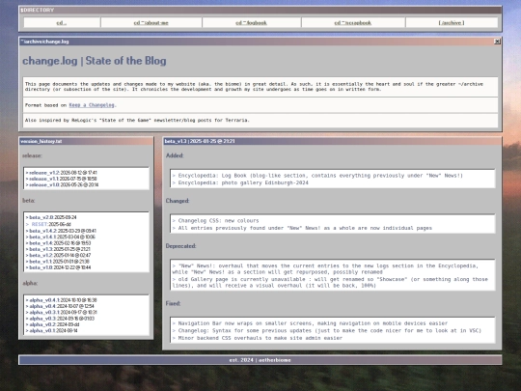Open beta_v2.0 changelog entry
The height and width of the screenshot is (391, 521).
pos(52,217)
